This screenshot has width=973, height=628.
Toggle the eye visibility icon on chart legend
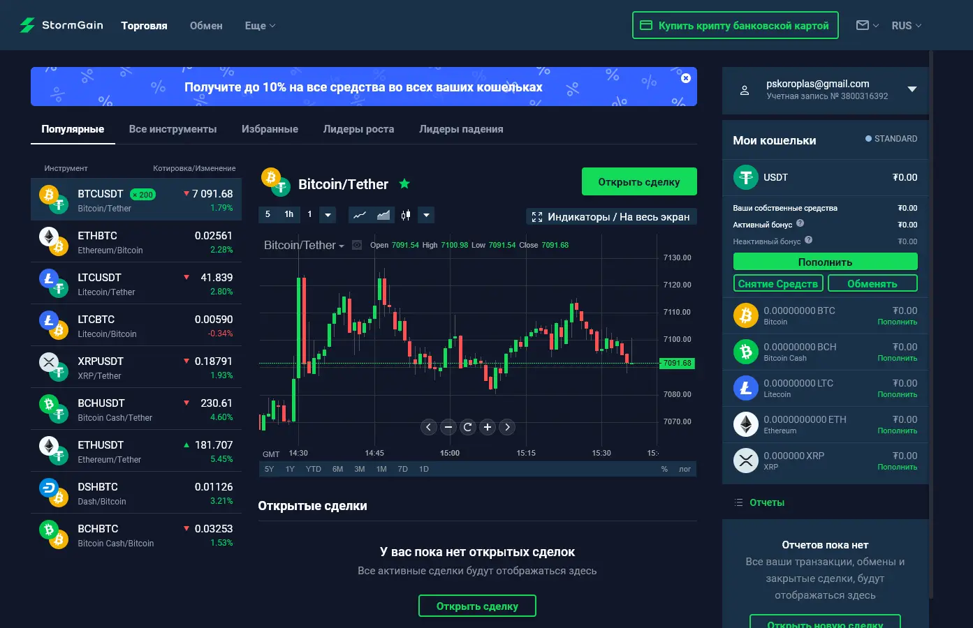tap(357, 245)
